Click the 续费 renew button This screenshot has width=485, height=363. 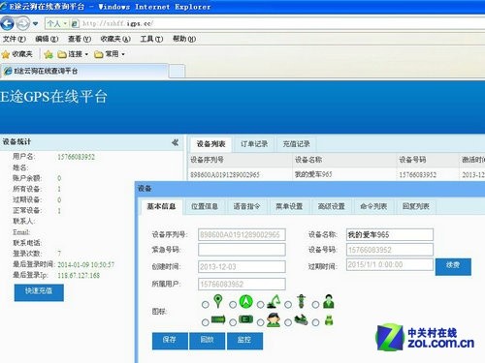point(453,267)
